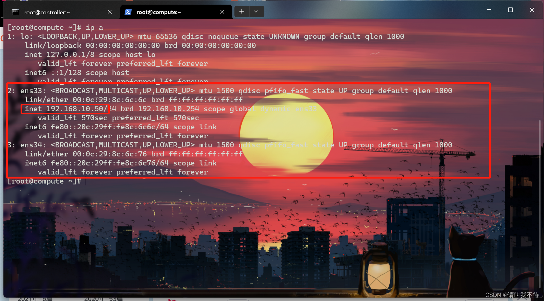Screen dimensions: 544x301
Task: Close the terminal window
Action: coord(532,10)
